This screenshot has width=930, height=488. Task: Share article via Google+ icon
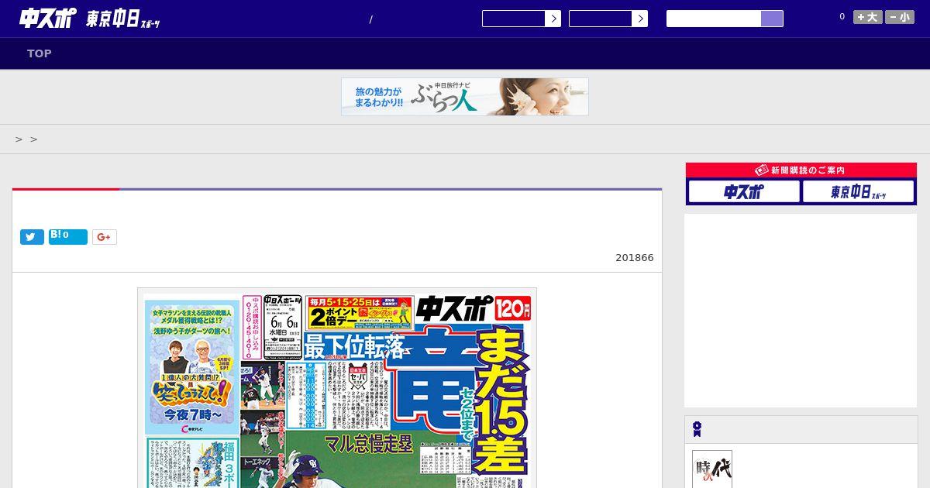click(x=105, y=237)
